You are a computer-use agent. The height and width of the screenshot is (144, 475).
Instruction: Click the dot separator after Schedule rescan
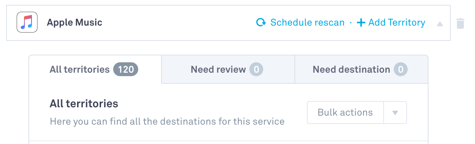click(351, 23)
